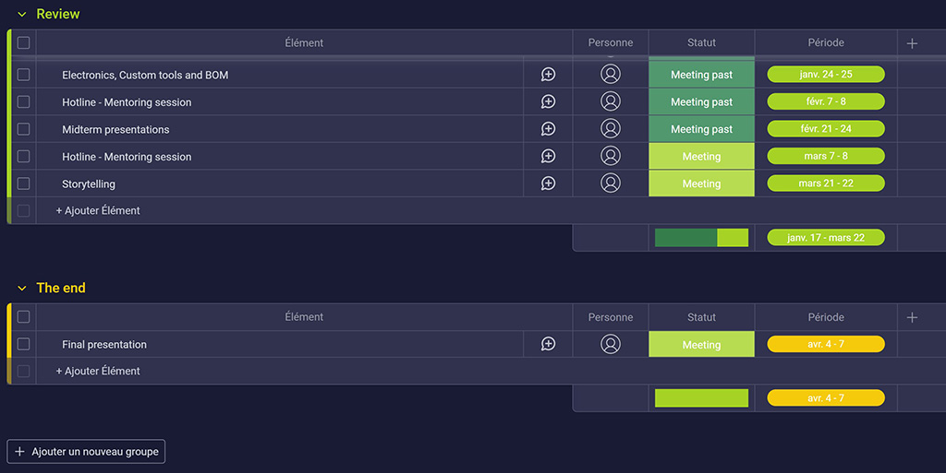This screenshot has width=946, height=473.
Task: Click the Final presentation item name
Action: 104,345
